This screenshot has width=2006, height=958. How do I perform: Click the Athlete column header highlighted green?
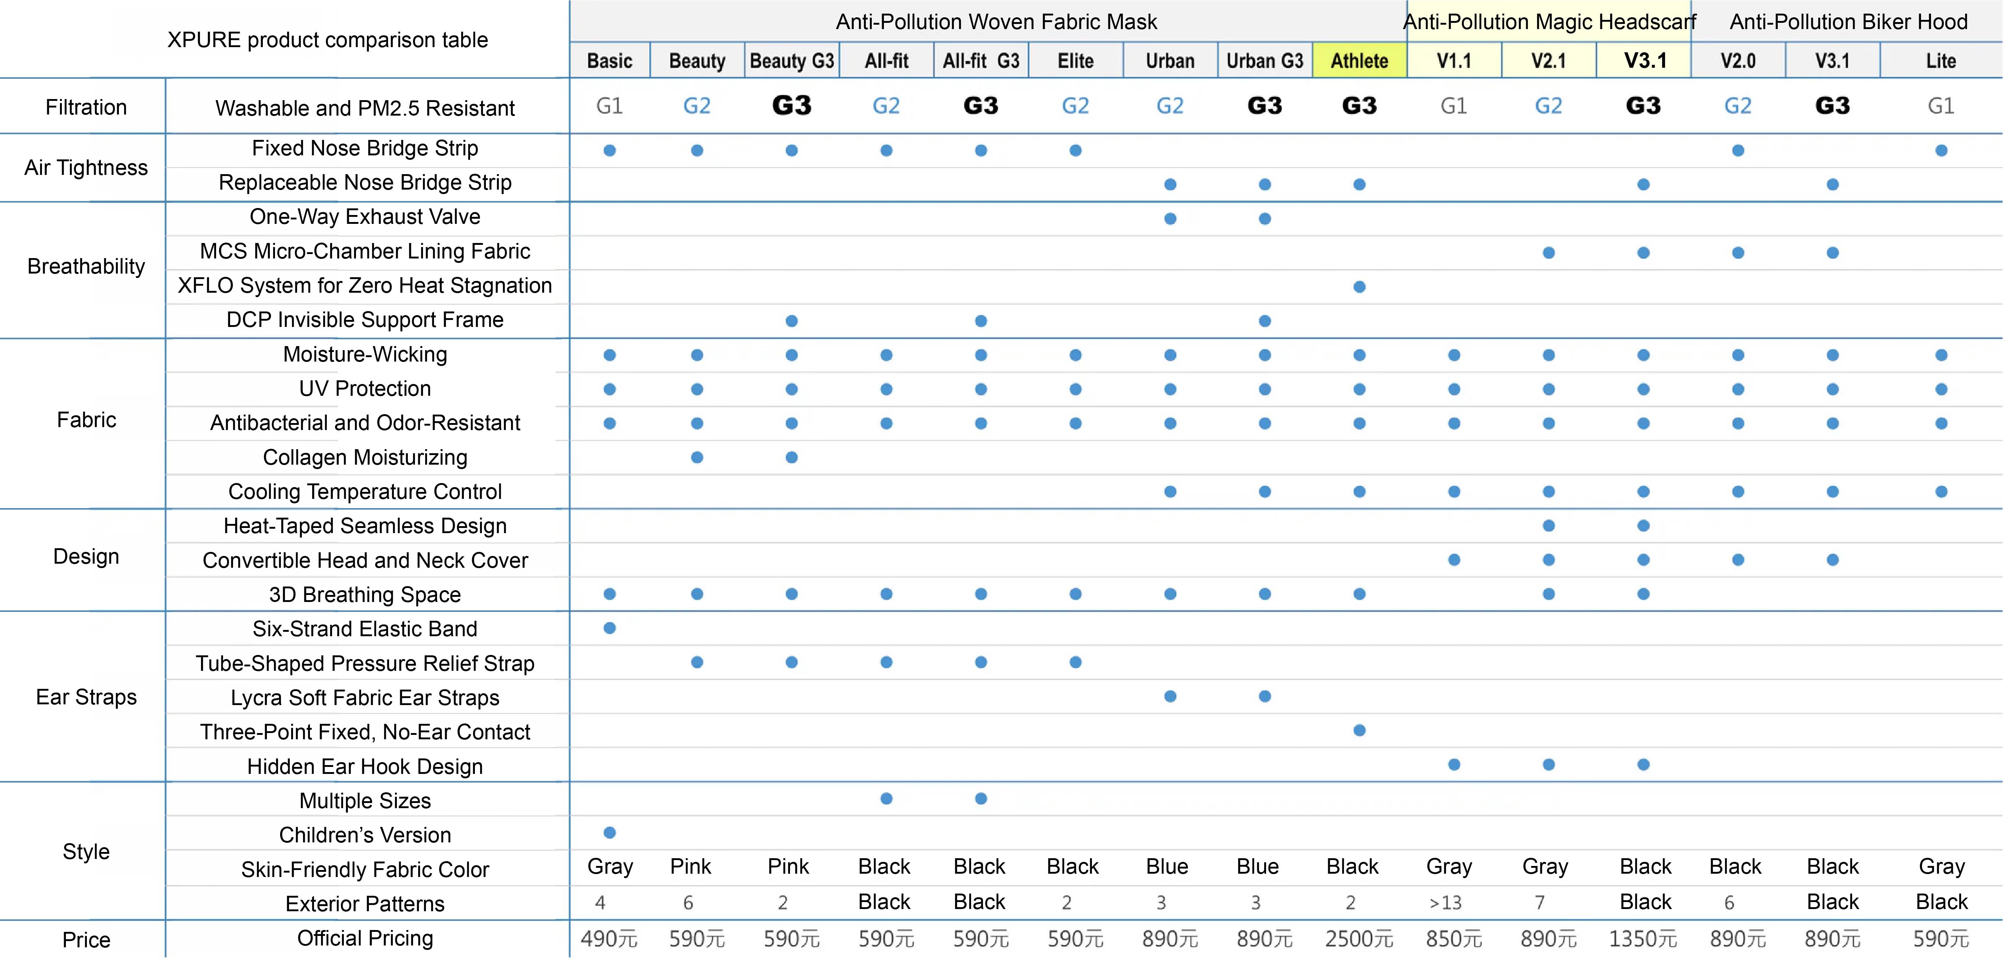(x=1359, y=61)
